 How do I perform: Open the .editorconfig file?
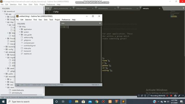point(28,37)
